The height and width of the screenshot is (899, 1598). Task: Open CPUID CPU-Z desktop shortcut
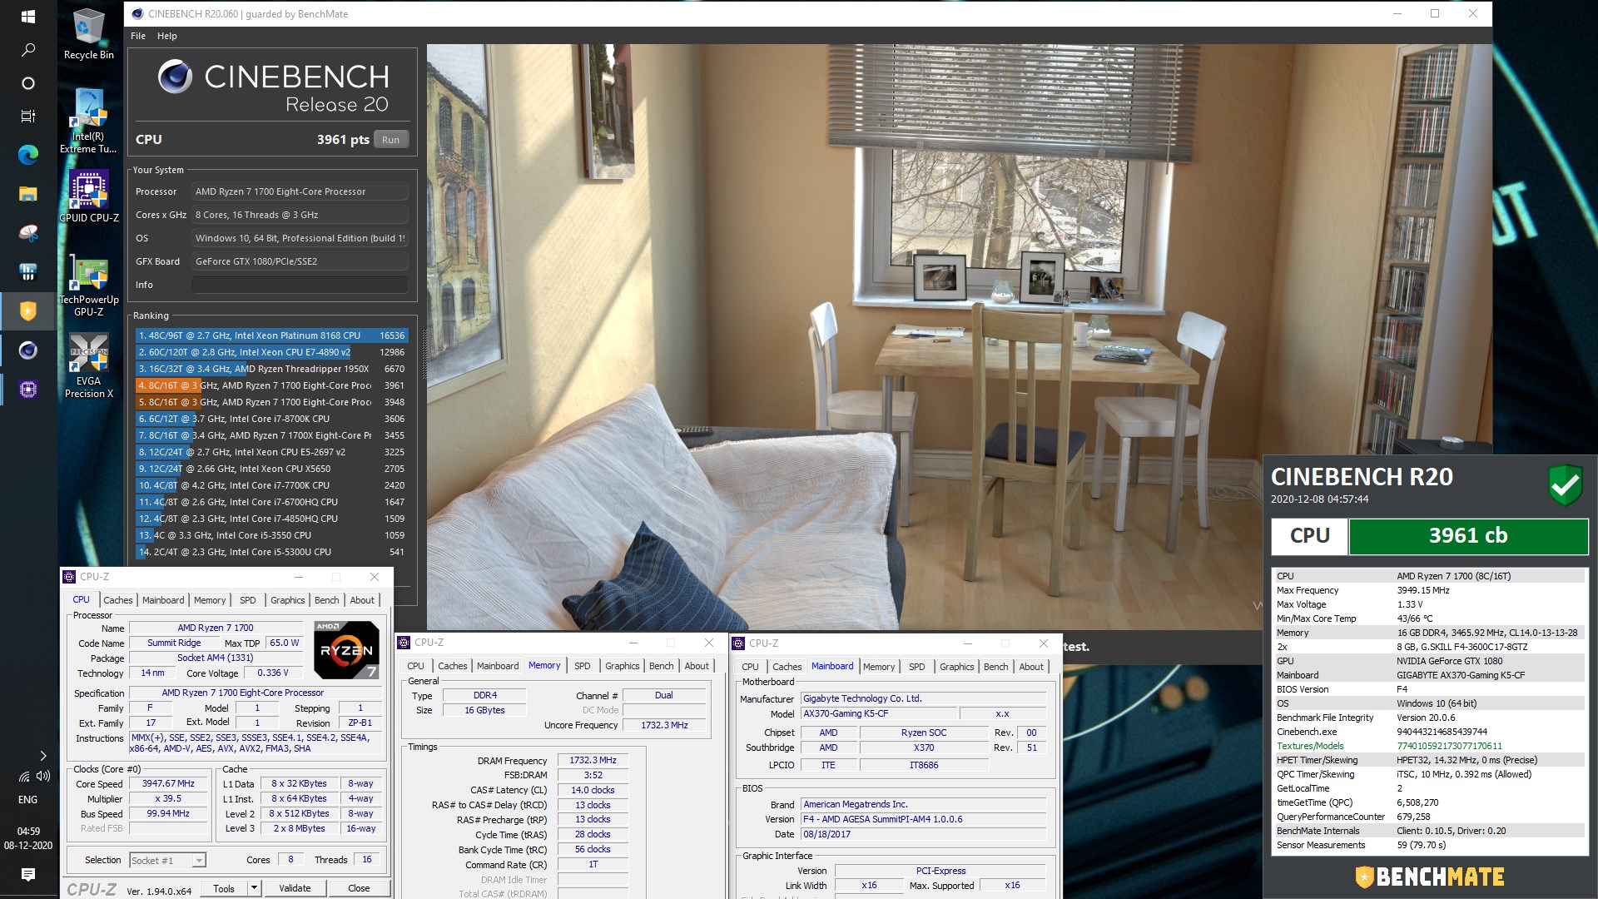click(x=89, y=196)
